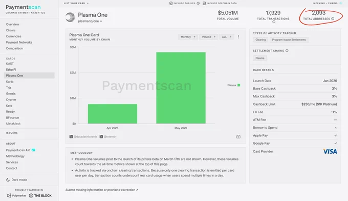The width and height of the screenshot is (348, 201).
Task: Click the Plasma One logo icon
Action: tap(70, 17)
